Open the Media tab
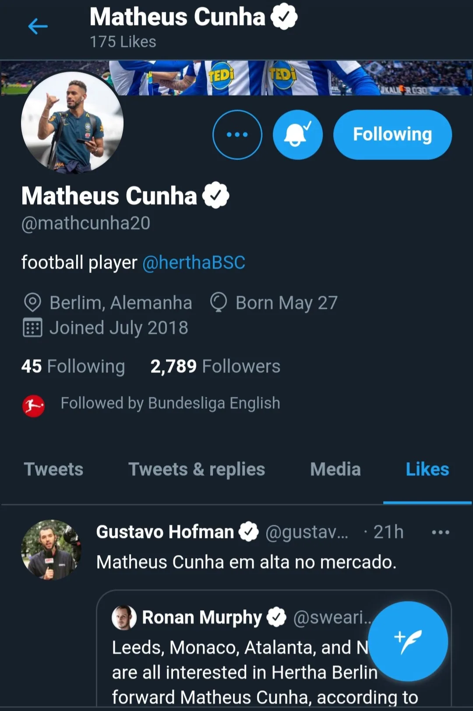Screen dimensions: 473x711 coord(335,469)
